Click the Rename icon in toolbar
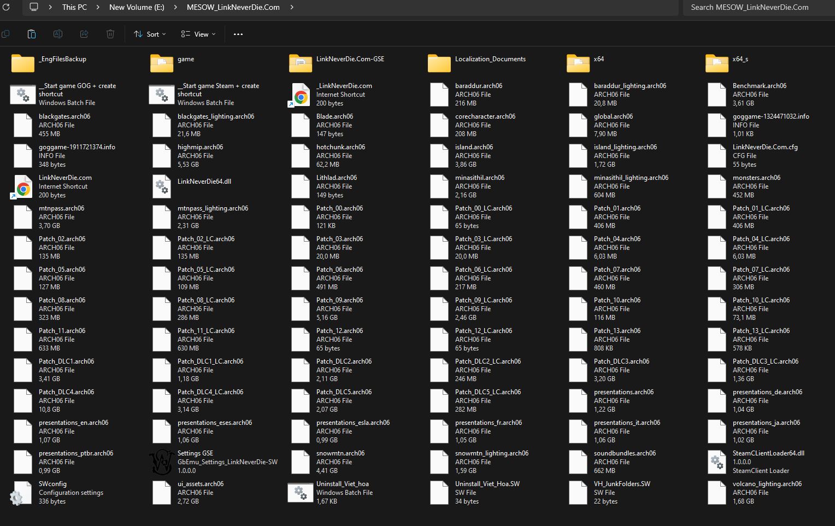This screenshot has width=835, height=526. pyautogui.click(x=58, y=34)
